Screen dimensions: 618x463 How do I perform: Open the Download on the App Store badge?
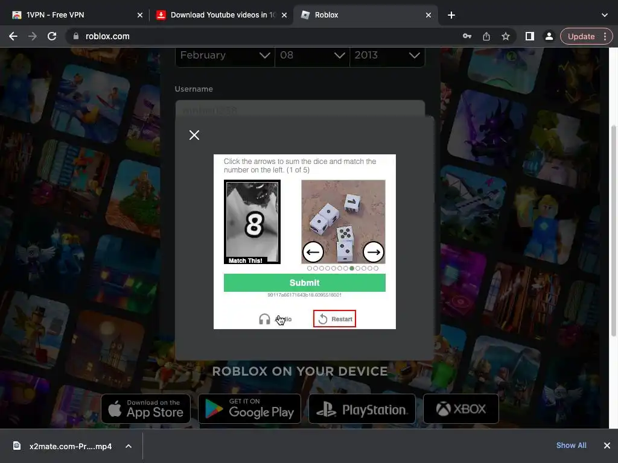(146, 409)
